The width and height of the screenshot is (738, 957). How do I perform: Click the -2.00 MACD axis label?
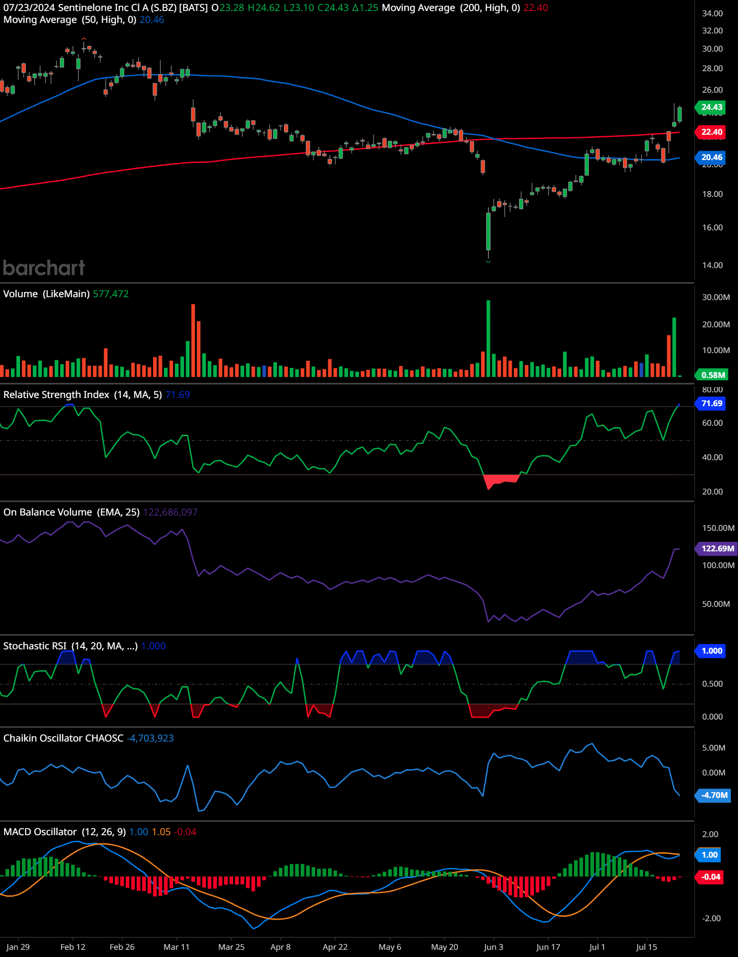[x=711, y=918]
